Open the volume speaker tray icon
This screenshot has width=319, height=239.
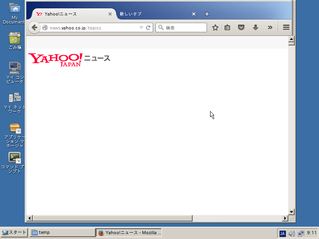pyautogui.click(x=291, y=234)
